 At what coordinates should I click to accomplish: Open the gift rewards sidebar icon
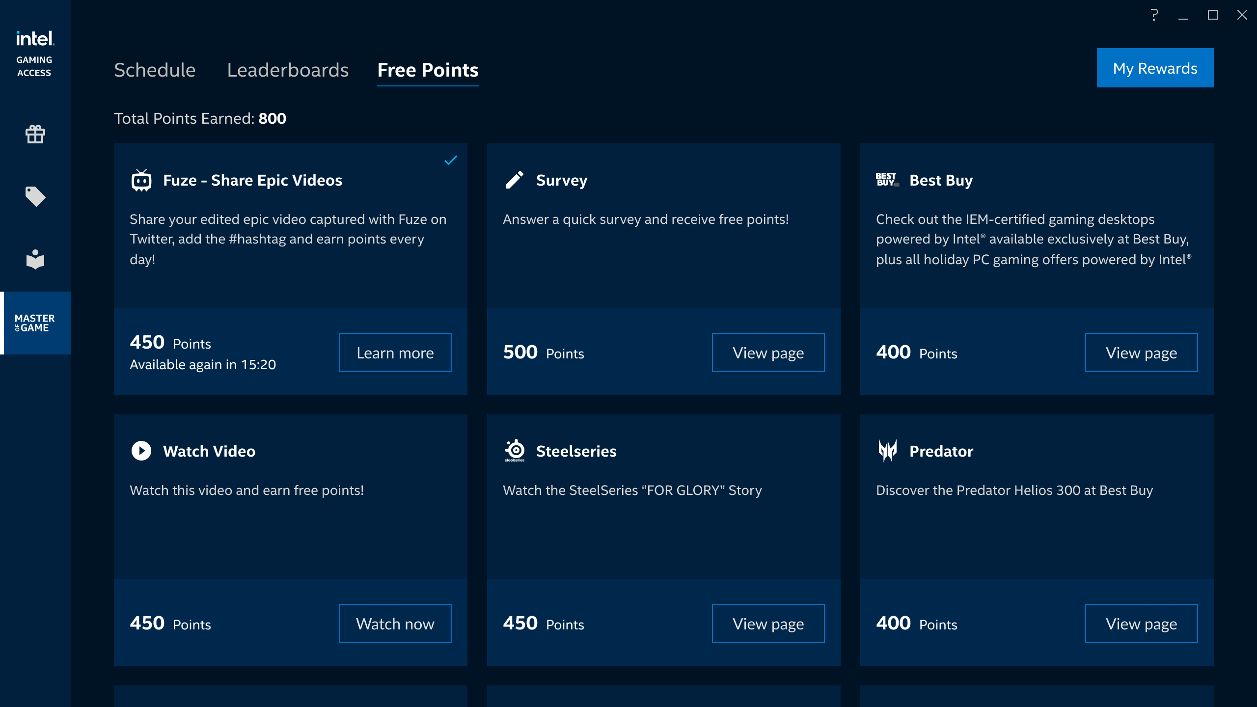coord(35,134)
